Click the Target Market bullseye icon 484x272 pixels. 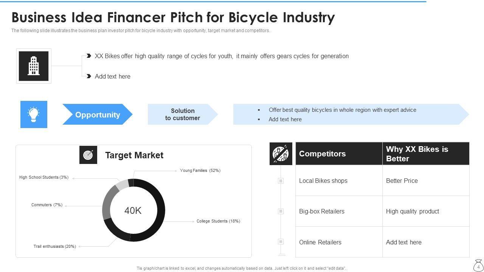[x=88, y=155]
